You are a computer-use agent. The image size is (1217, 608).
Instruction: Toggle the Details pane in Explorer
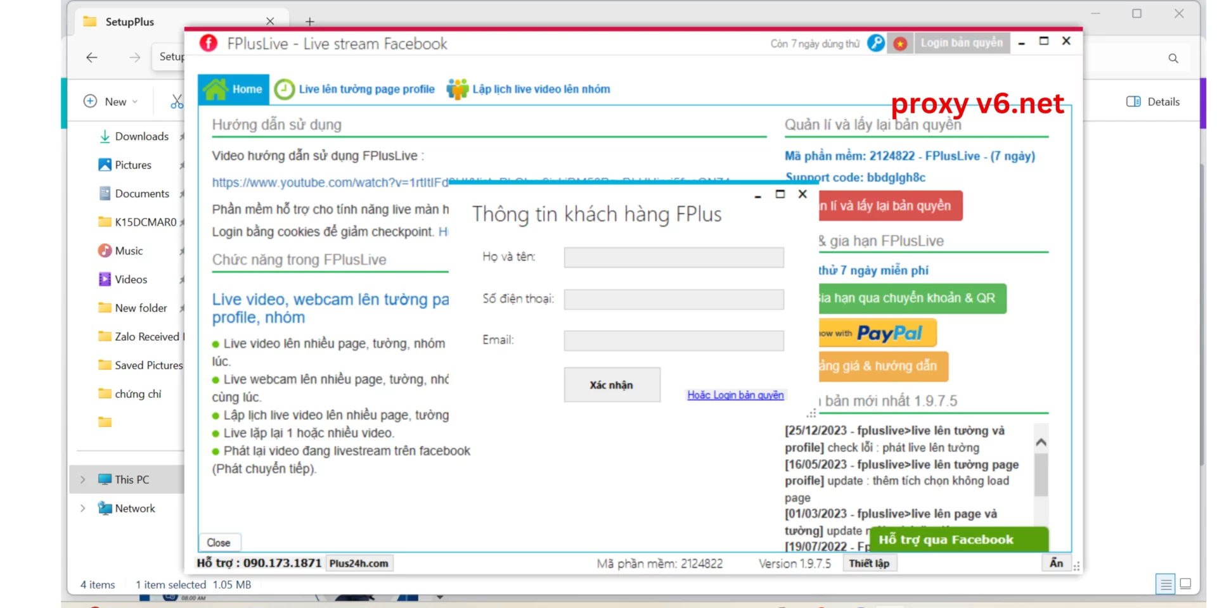point(1153,101)
